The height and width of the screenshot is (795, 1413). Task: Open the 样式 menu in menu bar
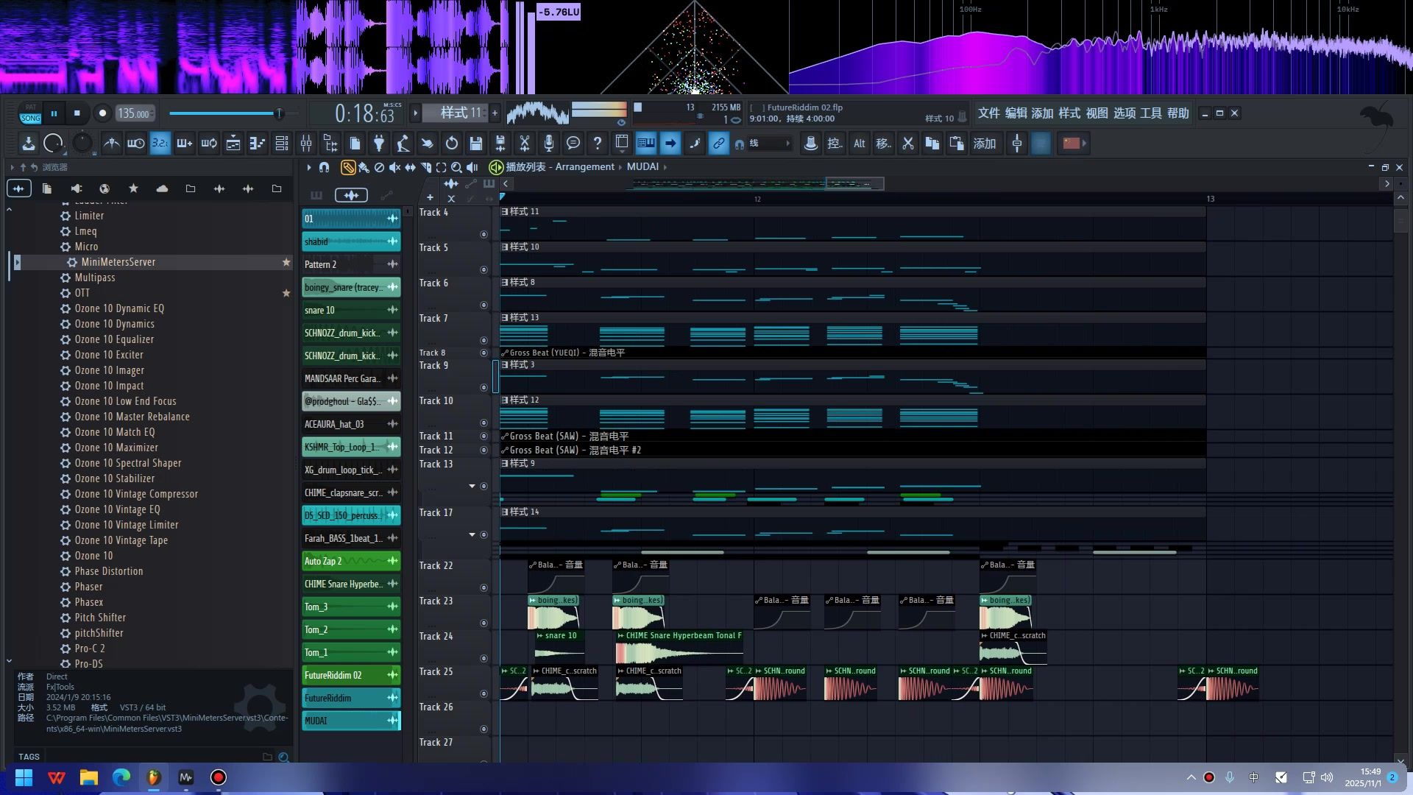(1069, 113)
